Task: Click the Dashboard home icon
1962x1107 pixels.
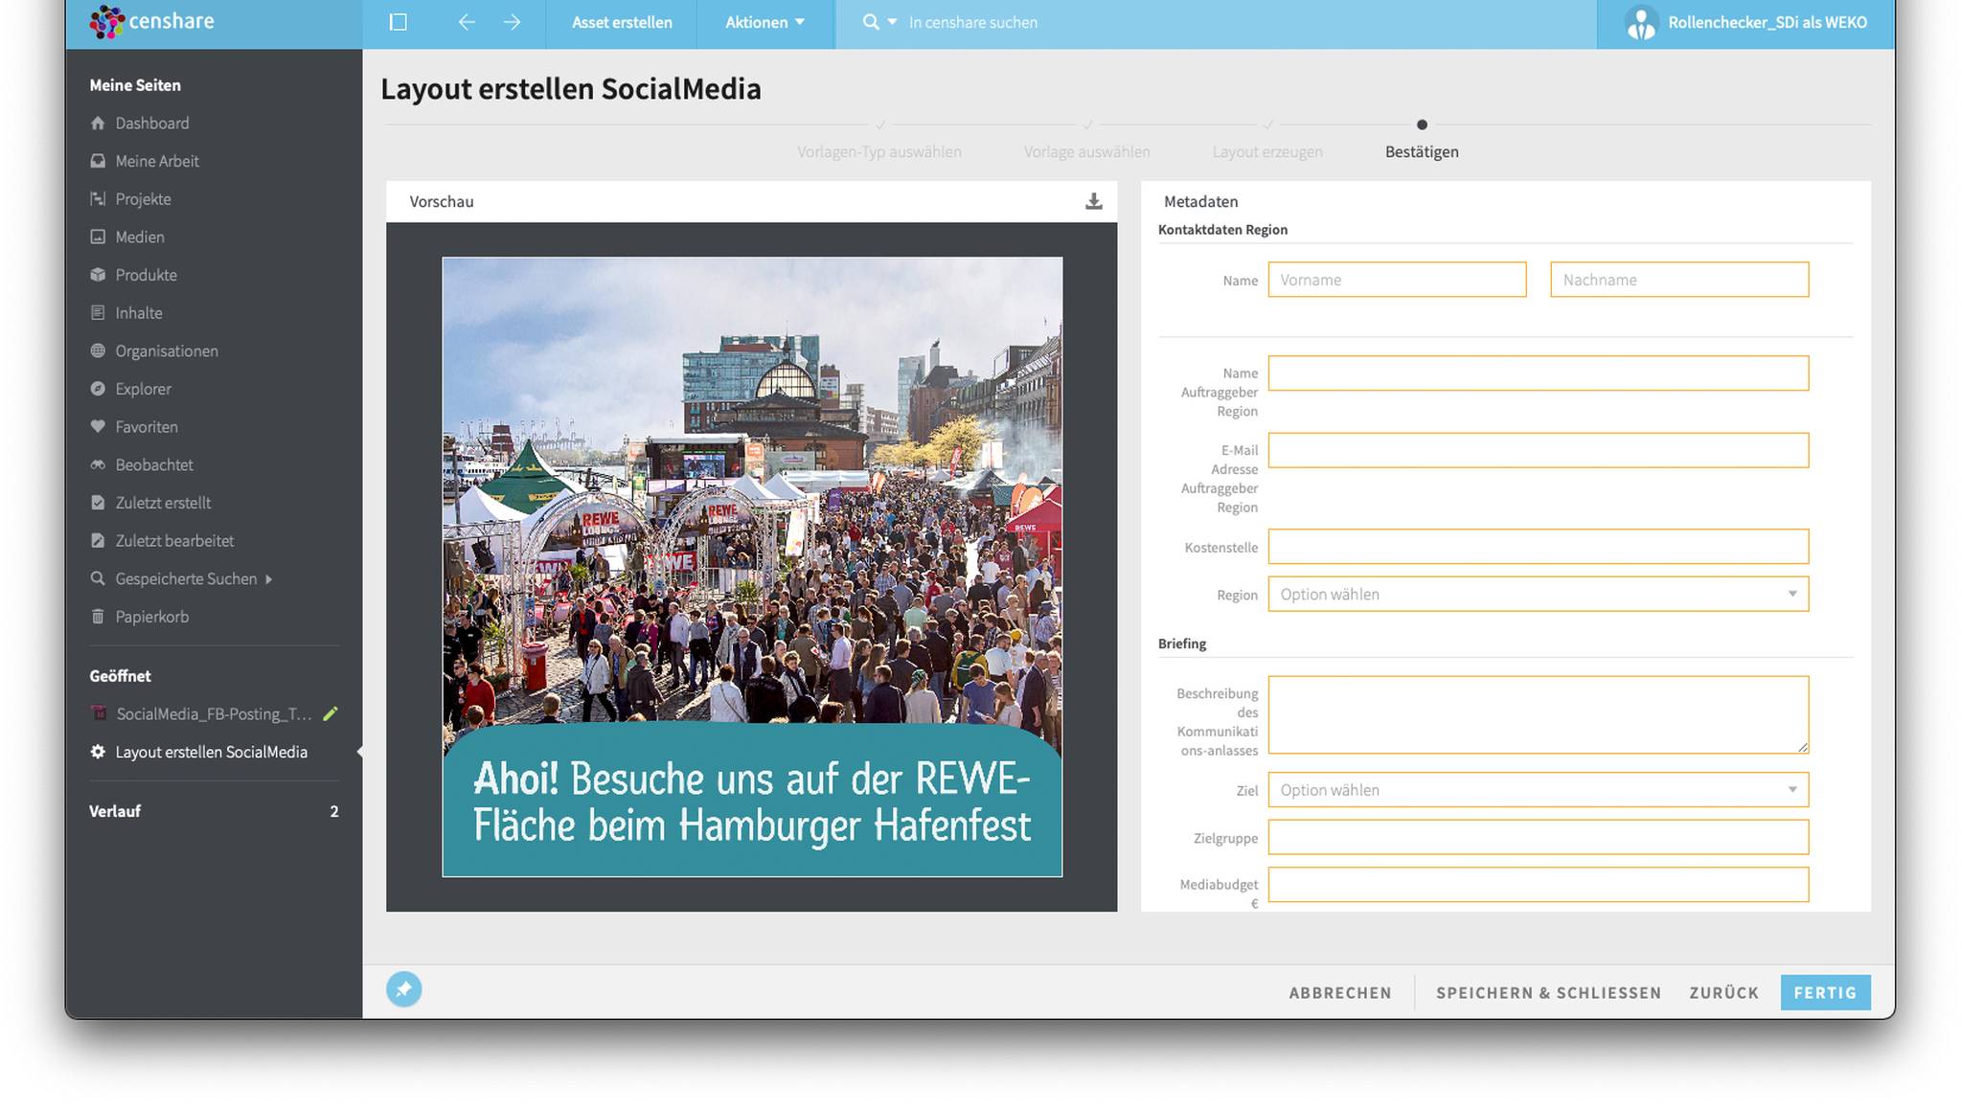Action: click(98, 123)
